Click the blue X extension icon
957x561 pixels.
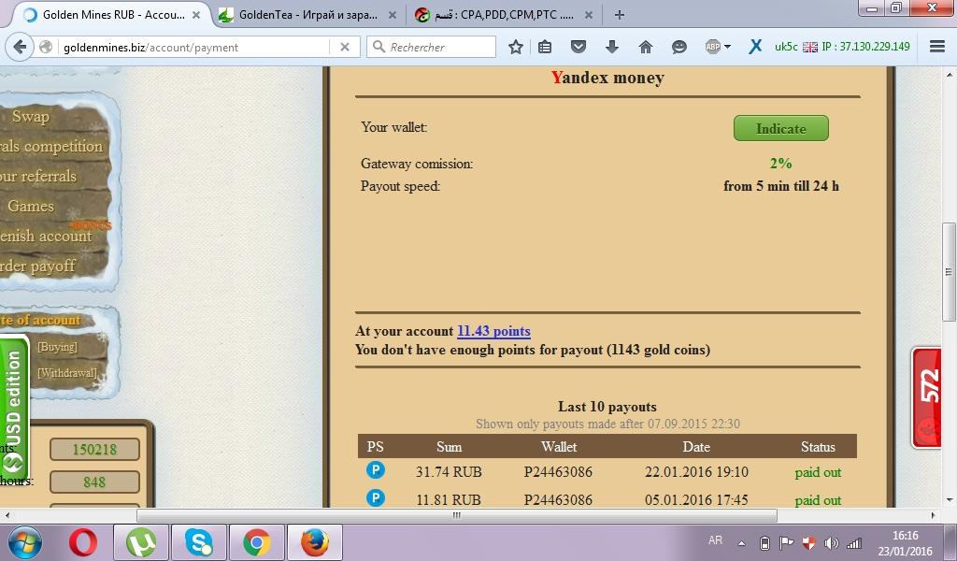coord(755,47)
